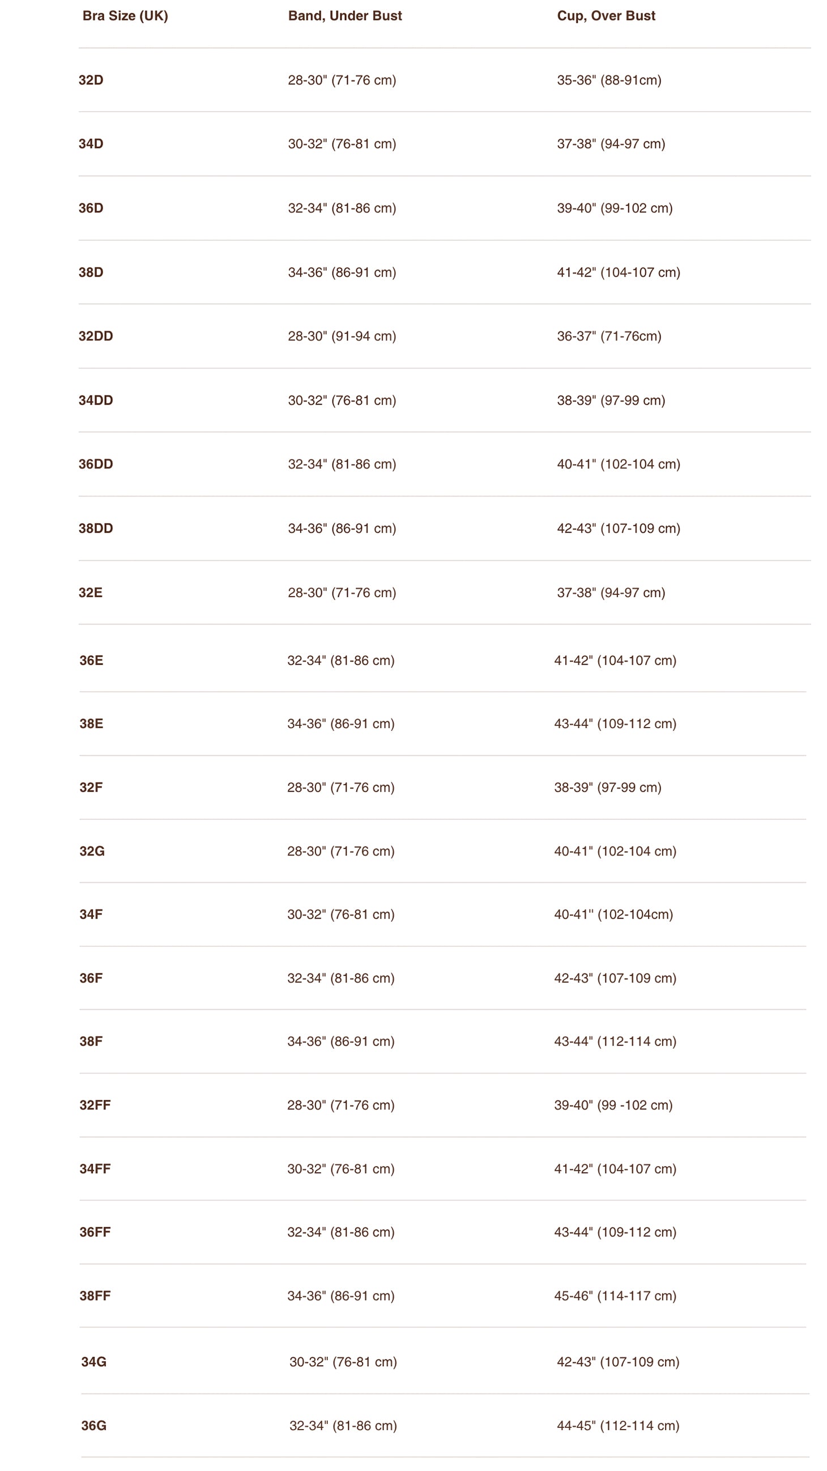This screenshot has width=827, height=1471.
Task: Select the 32FF size label
Action: pos(95,1105)
